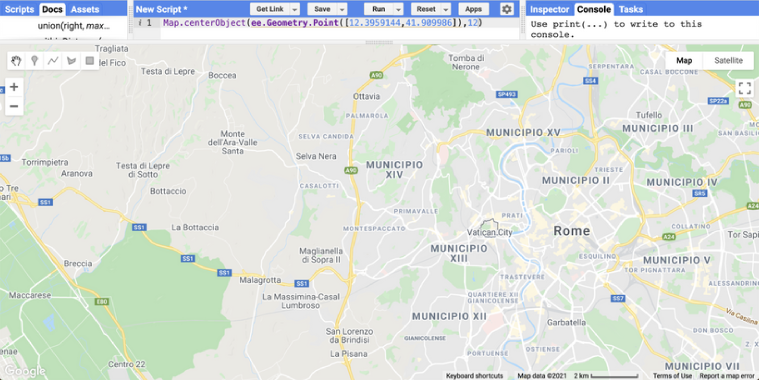
Task: Click the TRASTEVERE district label
Action: pyautogui.click(x=522, y=277)
